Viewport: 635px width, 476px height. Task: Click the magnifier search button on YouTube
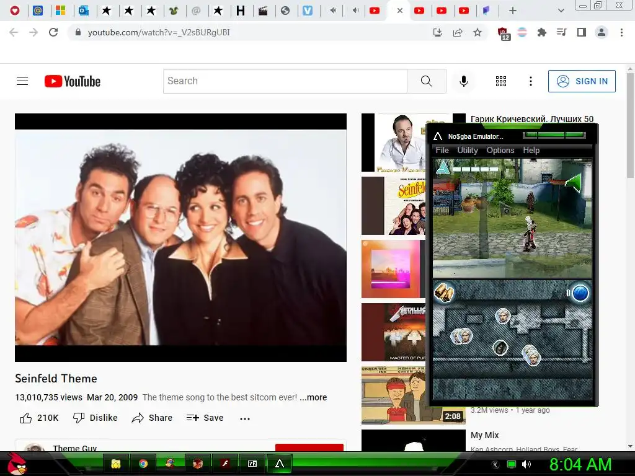click(x=427, y=81)
